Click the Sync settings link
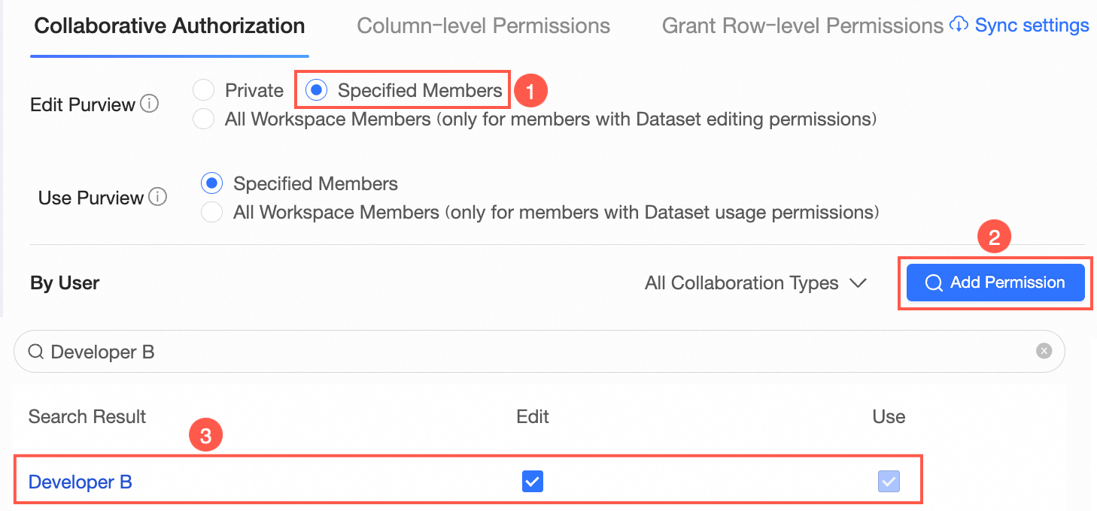Viewport: 1097px width, 511px height. pyautogui.click(x=1032, y=26)
